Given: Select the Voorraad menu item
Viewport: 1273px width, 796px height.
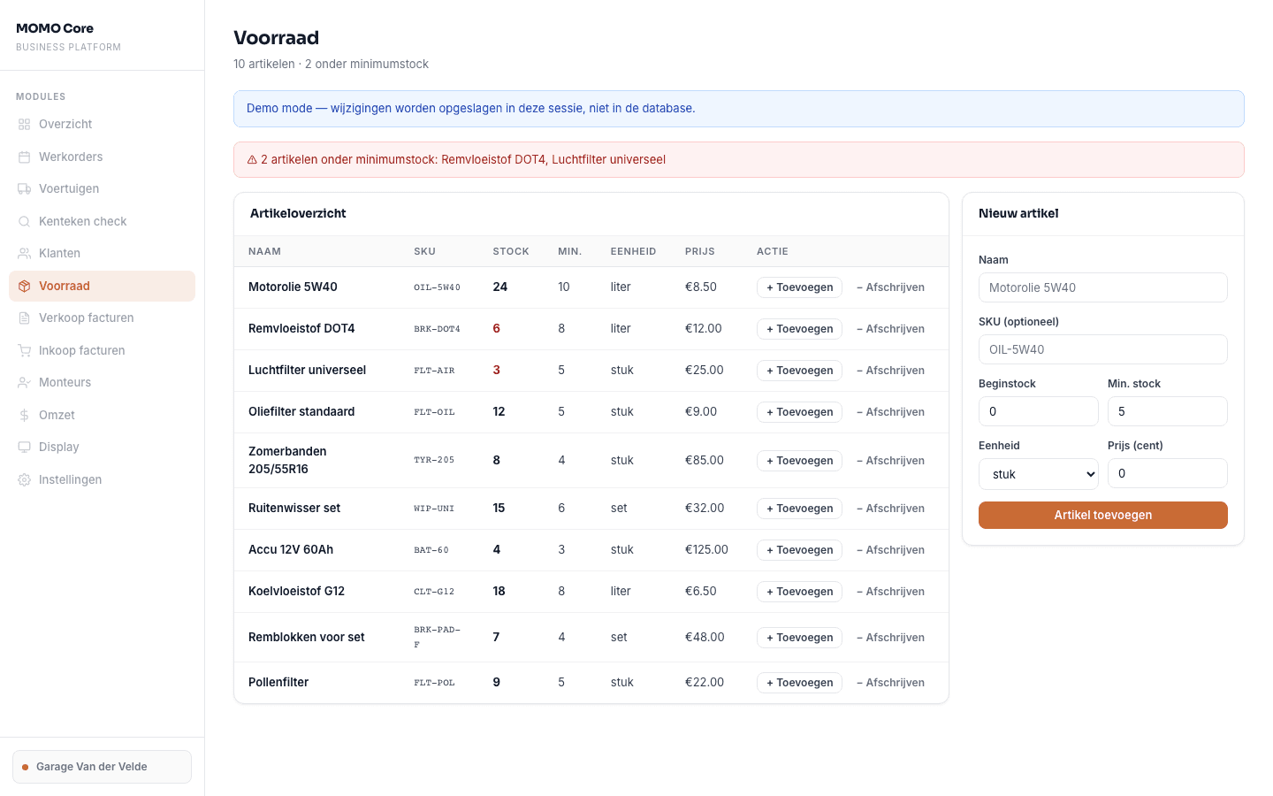Looking at the screenshot, I should [x=65, y=287].
